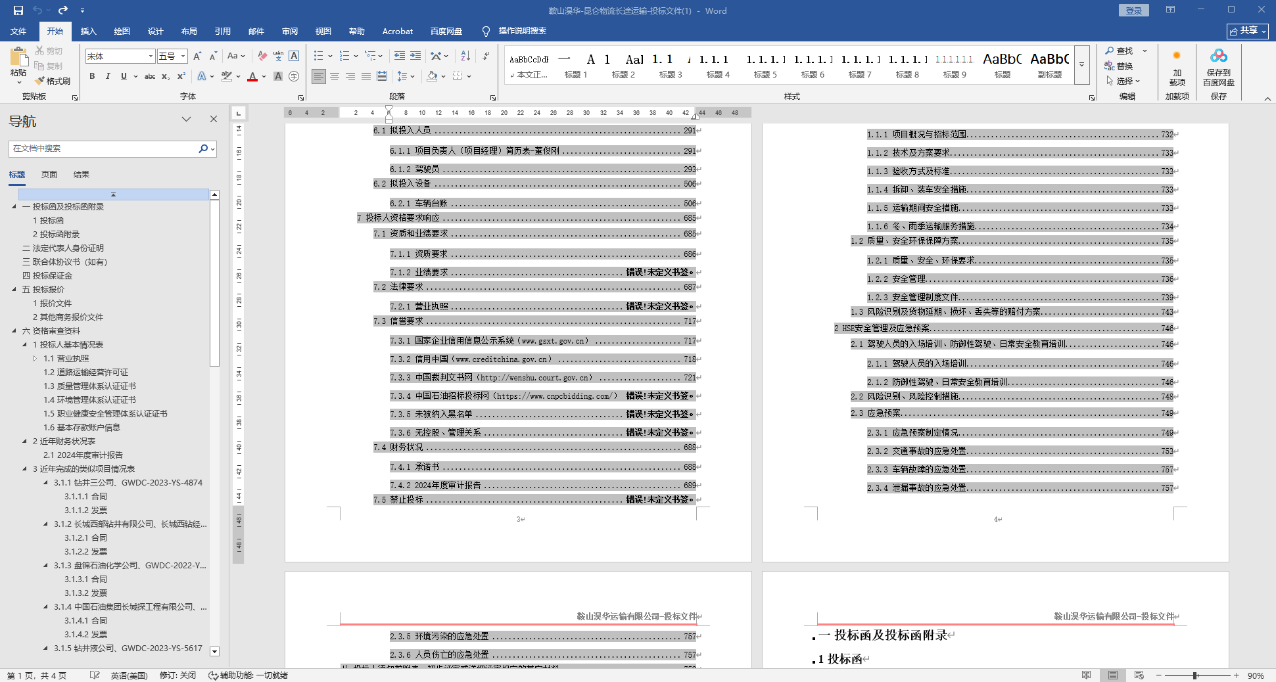Click the Save icon in the title bar
1276x682 pixels.
(18, 11)
